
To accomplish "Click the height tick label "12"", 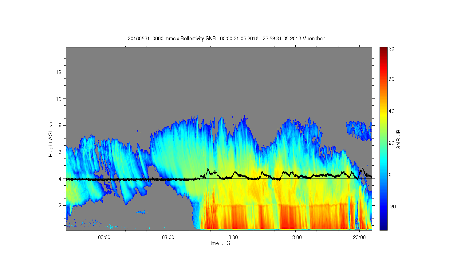I will (x=60, y=72).
